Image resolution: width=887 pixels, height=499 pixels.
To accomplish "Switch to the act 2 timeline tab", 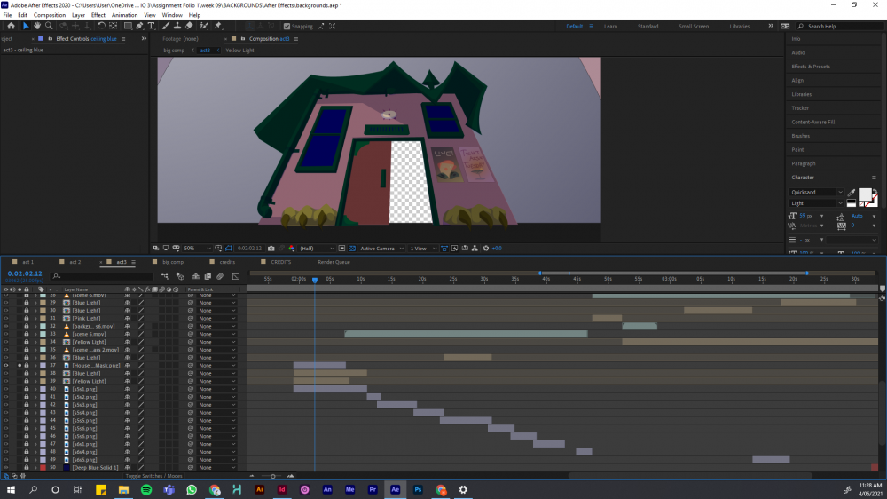I will tap(75, 262).
